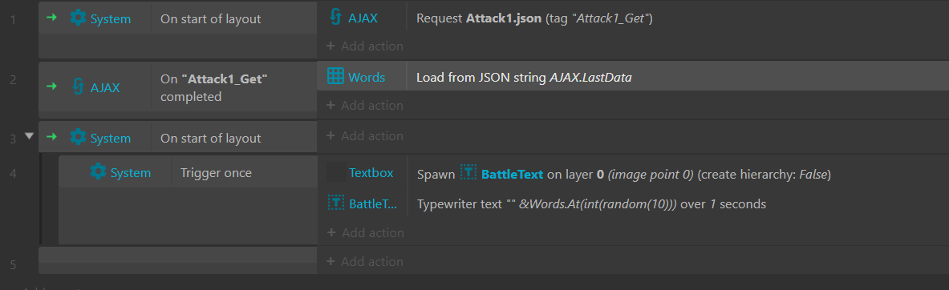
Task: Click the BattleText icon inside Spawn action
Action: 468,173
